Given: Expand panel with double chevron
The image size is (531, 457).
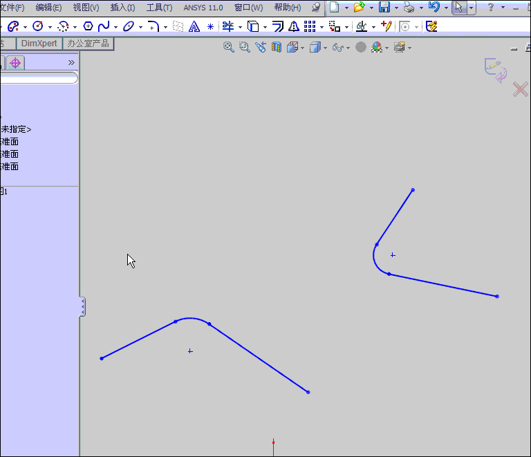Looking at the screenshot, I should (71, 63).
